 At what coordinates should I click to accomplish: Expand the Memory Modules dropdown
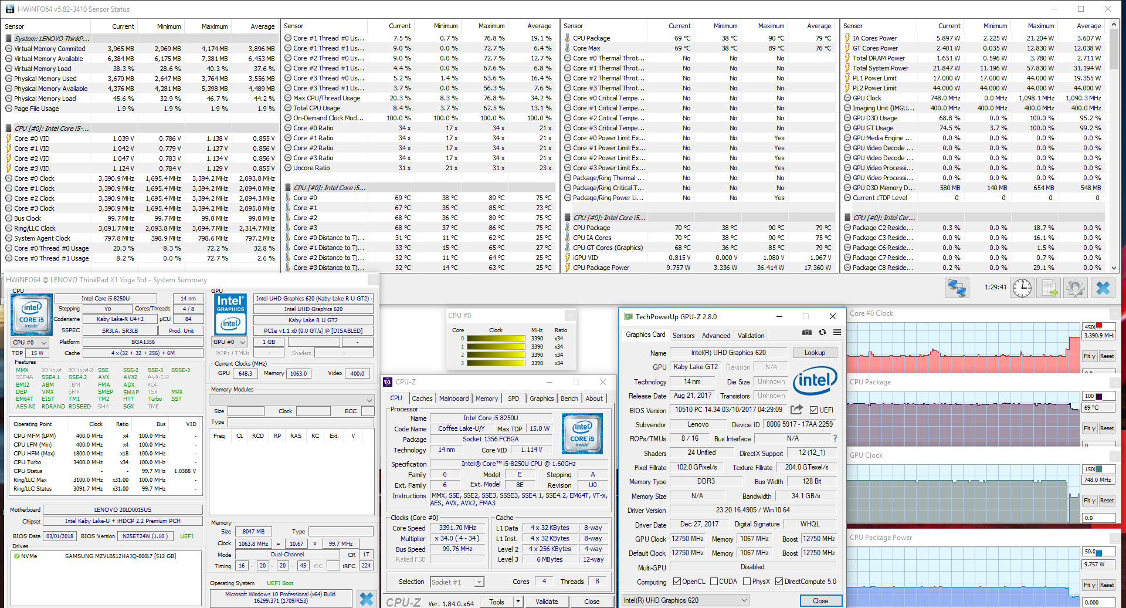[292, 400]
